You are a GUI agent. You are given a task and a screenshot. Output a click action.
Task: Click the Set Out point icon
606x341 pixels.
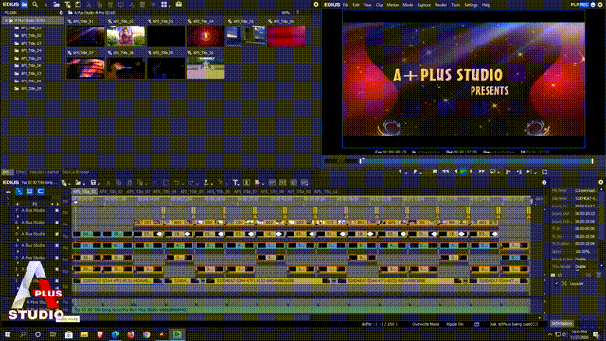(x=415, y=171)
